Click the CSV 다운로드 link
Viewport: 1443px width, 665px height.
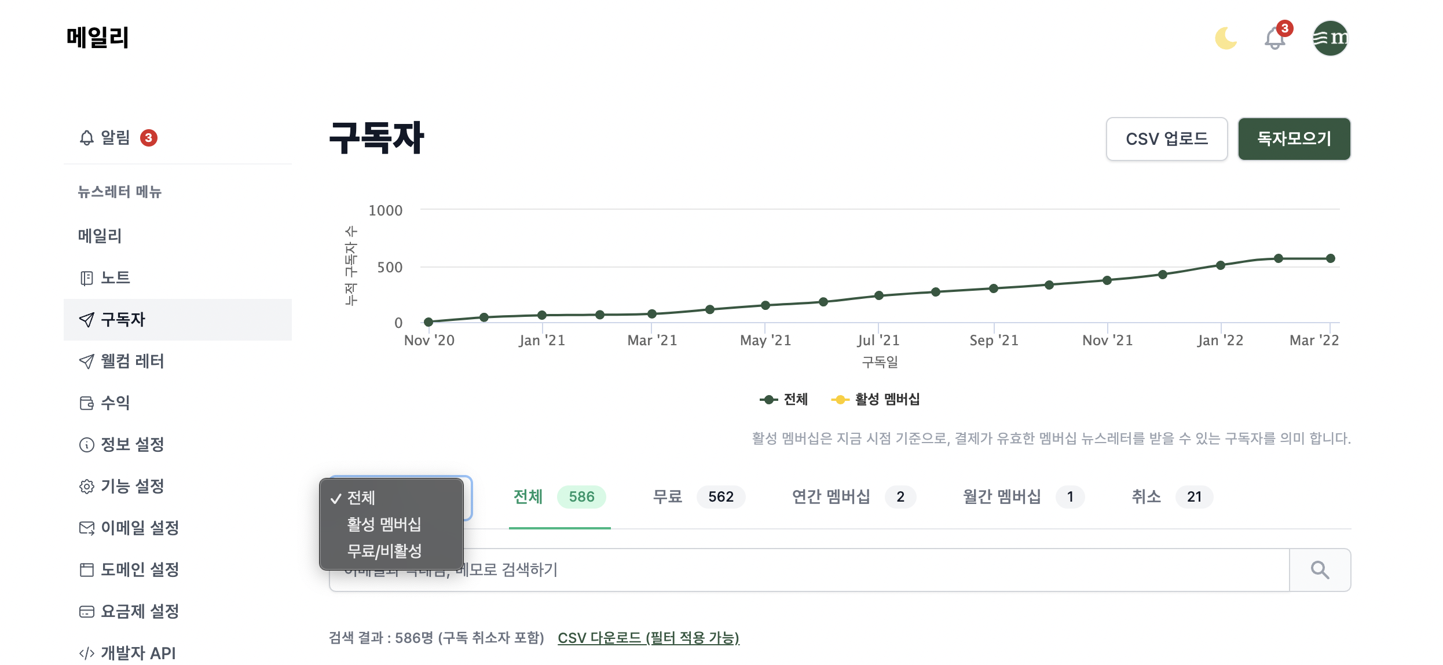click(648, 638)
